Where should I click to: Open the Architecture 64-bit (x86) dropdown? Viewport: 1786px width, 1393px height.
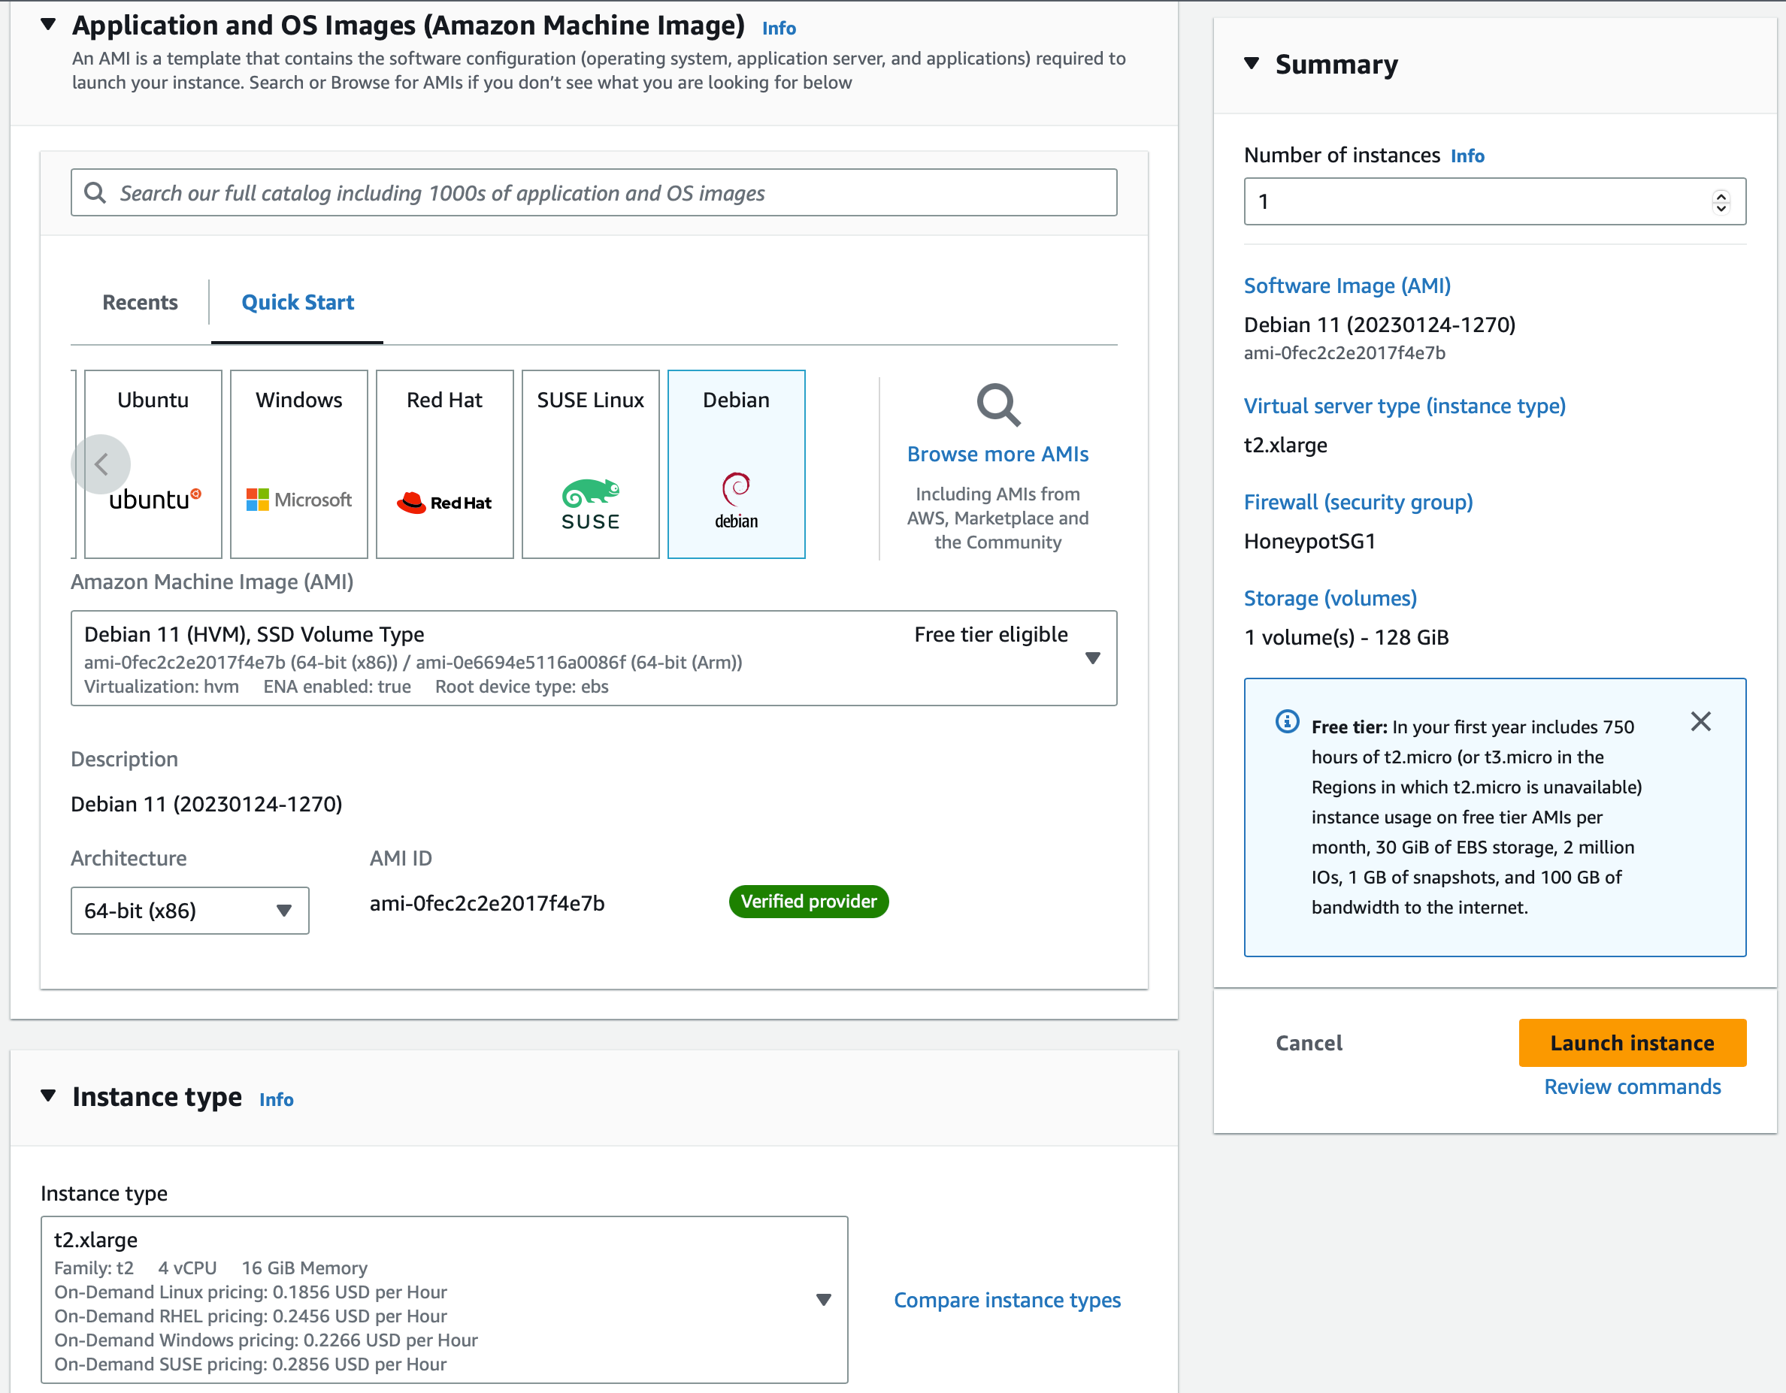tap(283, 910)
